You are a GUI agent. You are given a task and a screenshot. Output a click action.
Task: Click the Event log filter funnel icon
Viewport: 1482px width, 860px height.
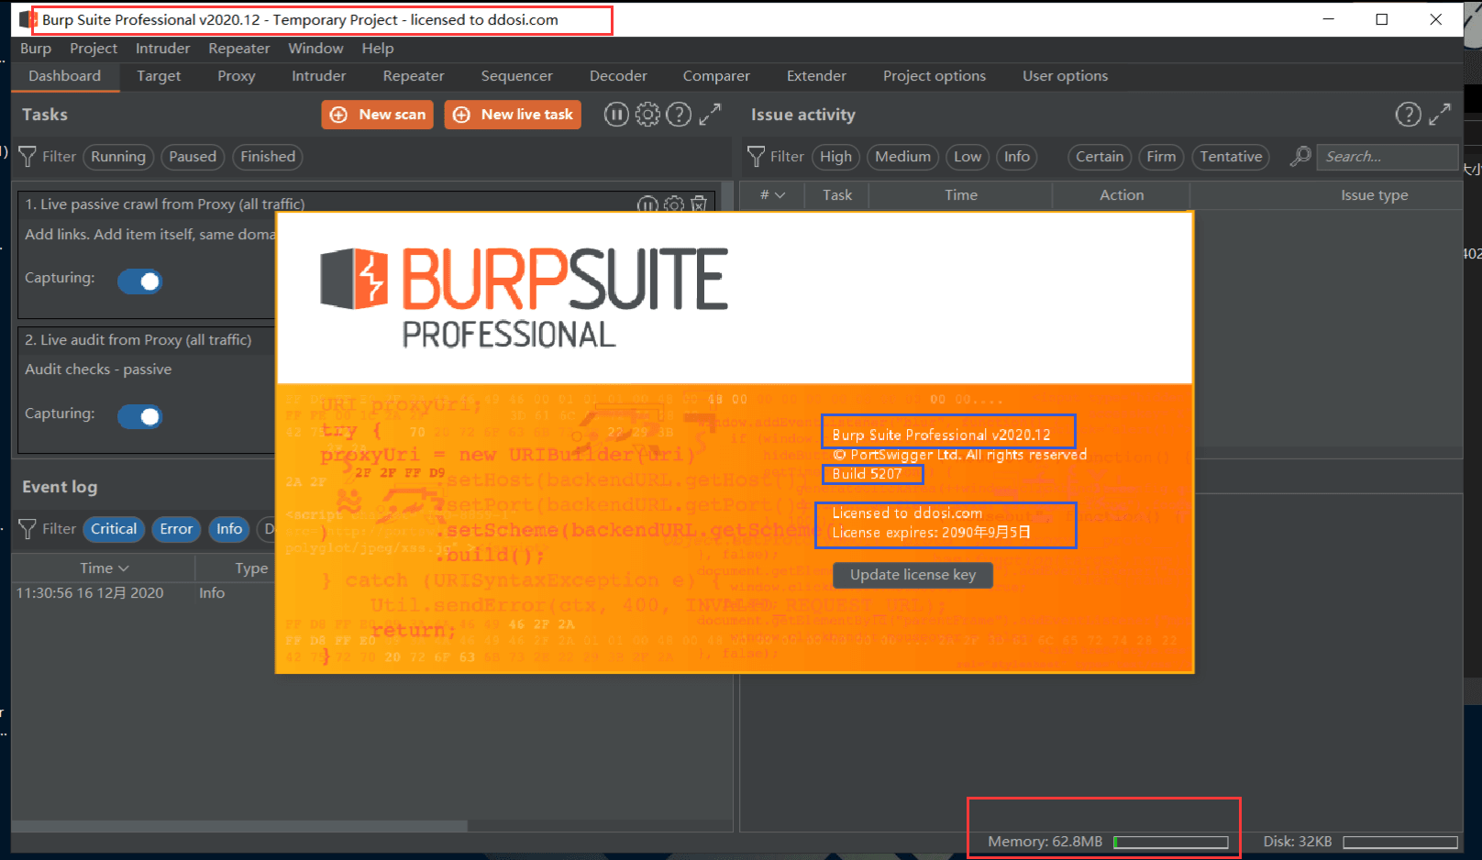(28, 529)
